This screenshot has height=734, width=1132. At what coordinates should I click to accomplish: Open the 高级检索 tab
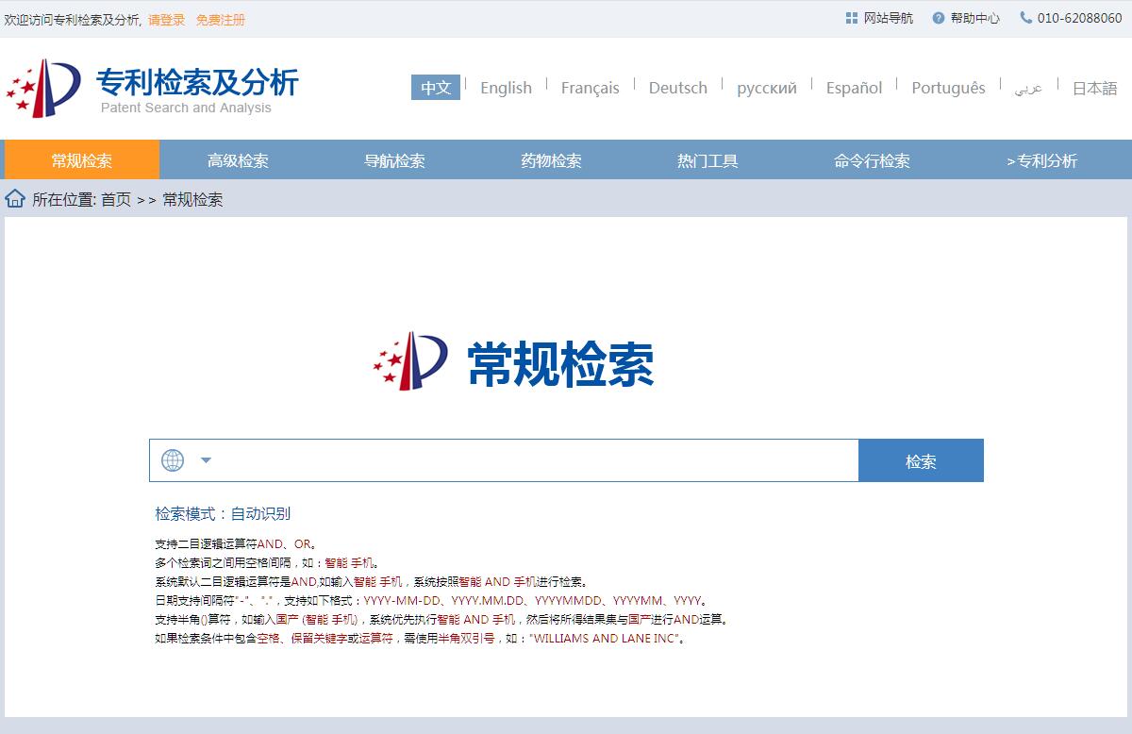238,160
